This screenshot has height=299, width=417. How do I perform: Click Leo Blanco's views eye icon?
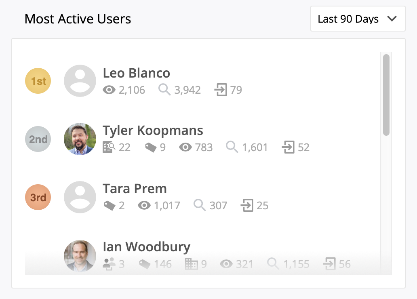point(109,90)
